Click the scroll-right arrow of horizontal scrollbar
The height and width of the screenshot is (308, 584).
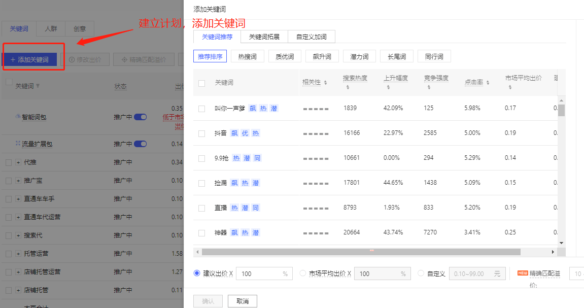553,252
